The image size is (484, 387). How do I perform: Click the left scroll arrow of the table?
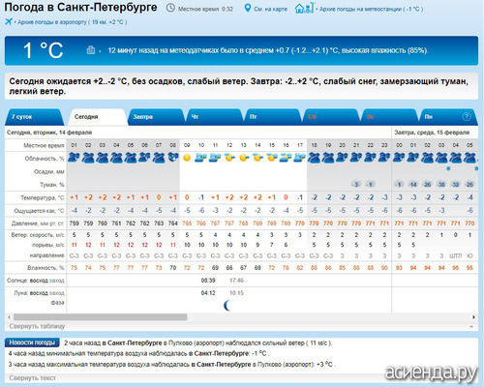(x=9, y=317)
